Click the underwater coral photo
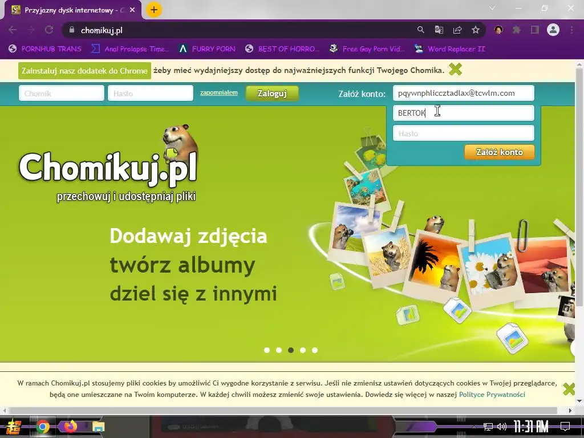 (x=367, y=189)
